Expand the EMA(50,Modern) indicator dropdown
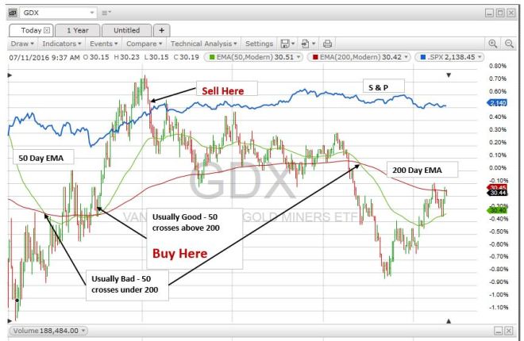Image resolution: width=524 pixels, height=341 pixels. tap(299, 57)
